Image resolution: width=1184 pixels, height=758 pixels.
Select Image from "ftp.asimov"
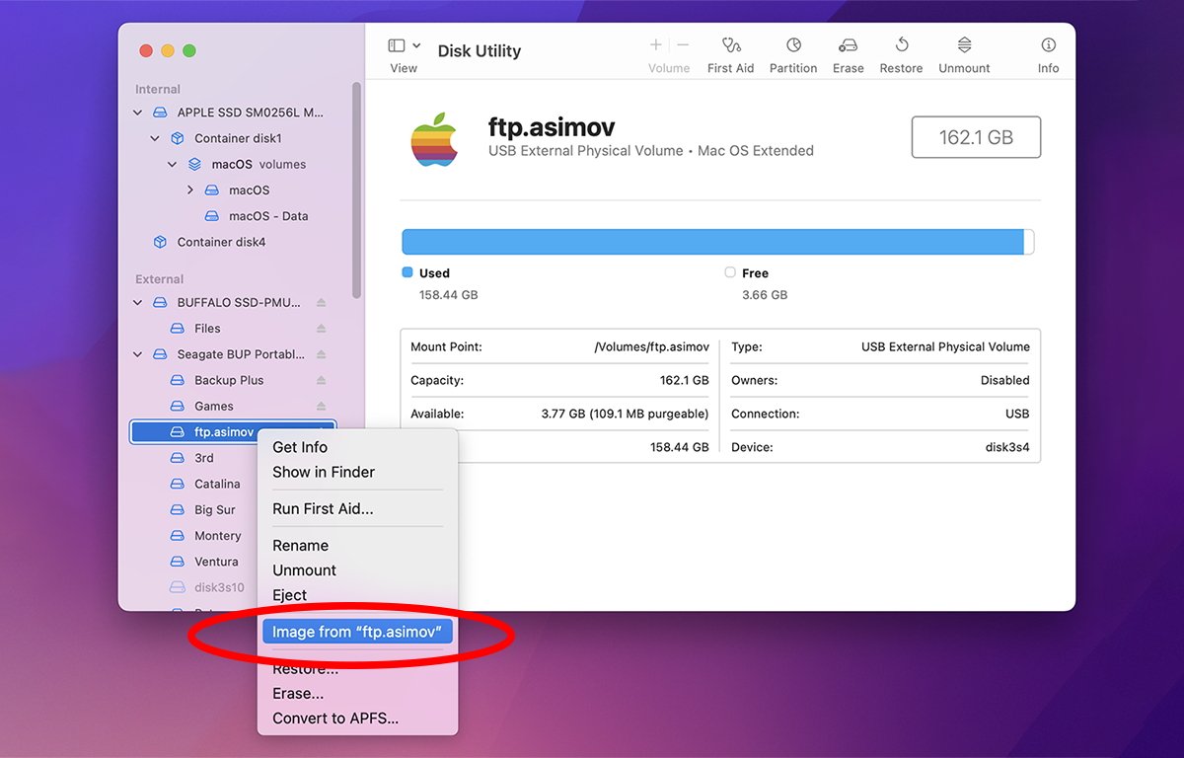tap(357, 633)
